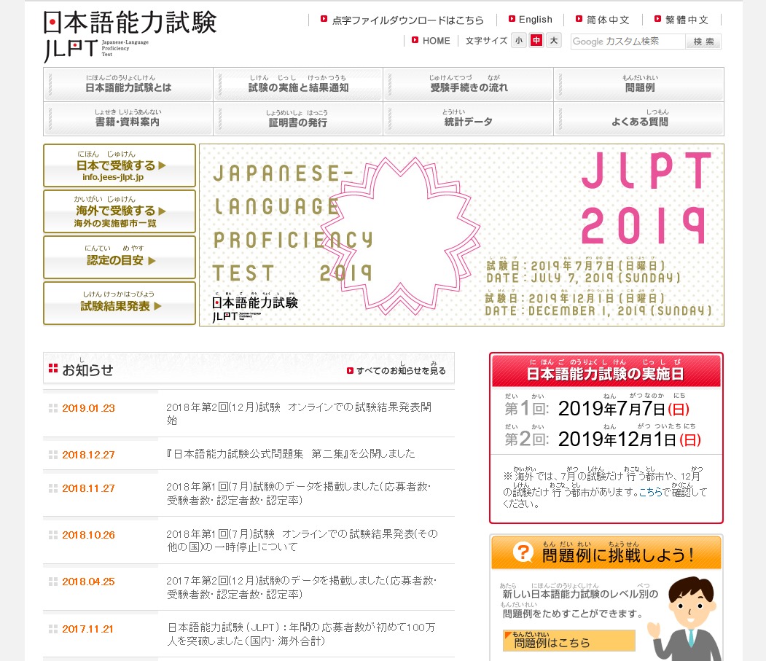Click first exam date 2019年7月7日
This screenshot has width=766, height=661.
pos(623,409)
